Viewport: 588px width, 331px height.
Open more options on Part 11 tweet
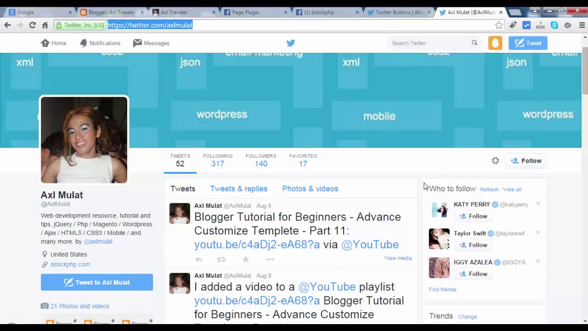270,260
